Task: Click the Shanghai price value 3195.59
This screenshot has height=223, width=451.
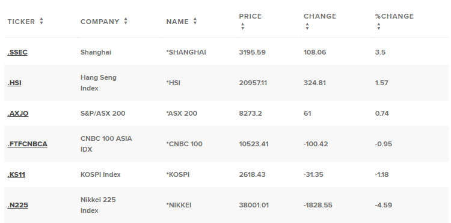Action: [252, 52]
